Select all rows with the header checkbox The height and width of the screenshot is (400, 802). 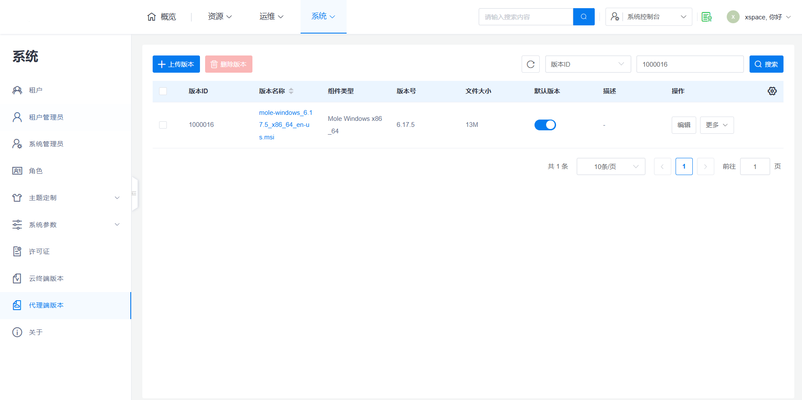pyautogui.click(x=163, y=91)
